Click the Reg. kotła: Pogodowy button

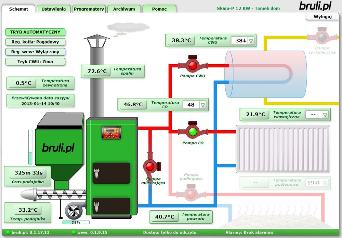[35, 42]
